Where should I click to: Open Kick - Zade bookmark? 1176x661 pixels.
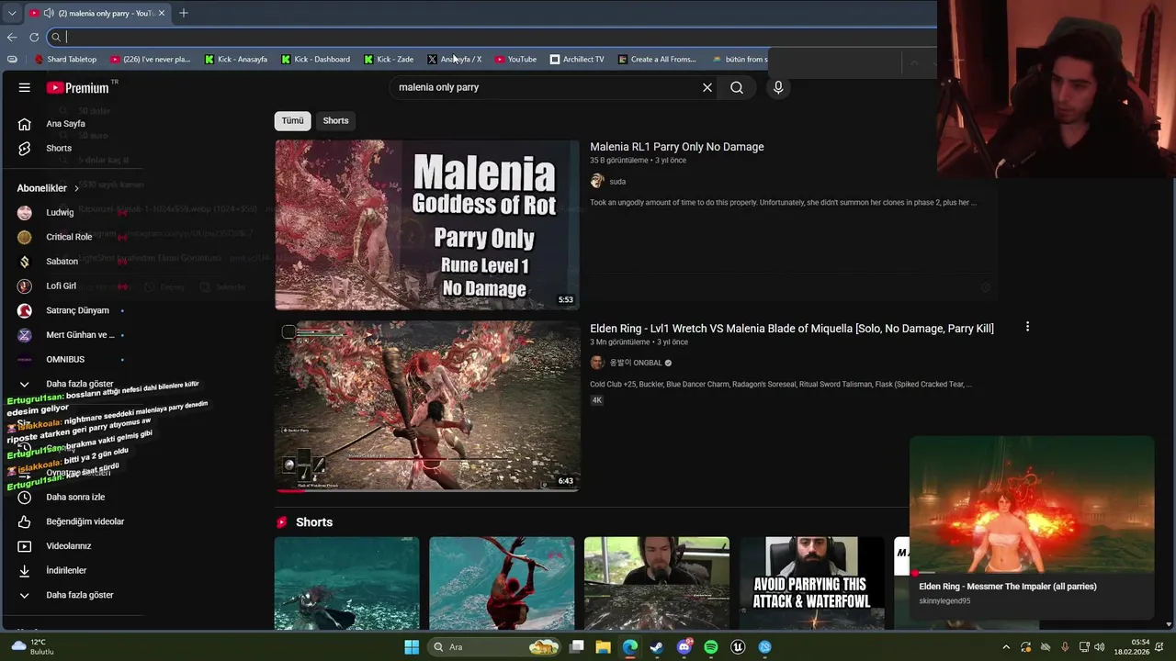coord(389,59)
